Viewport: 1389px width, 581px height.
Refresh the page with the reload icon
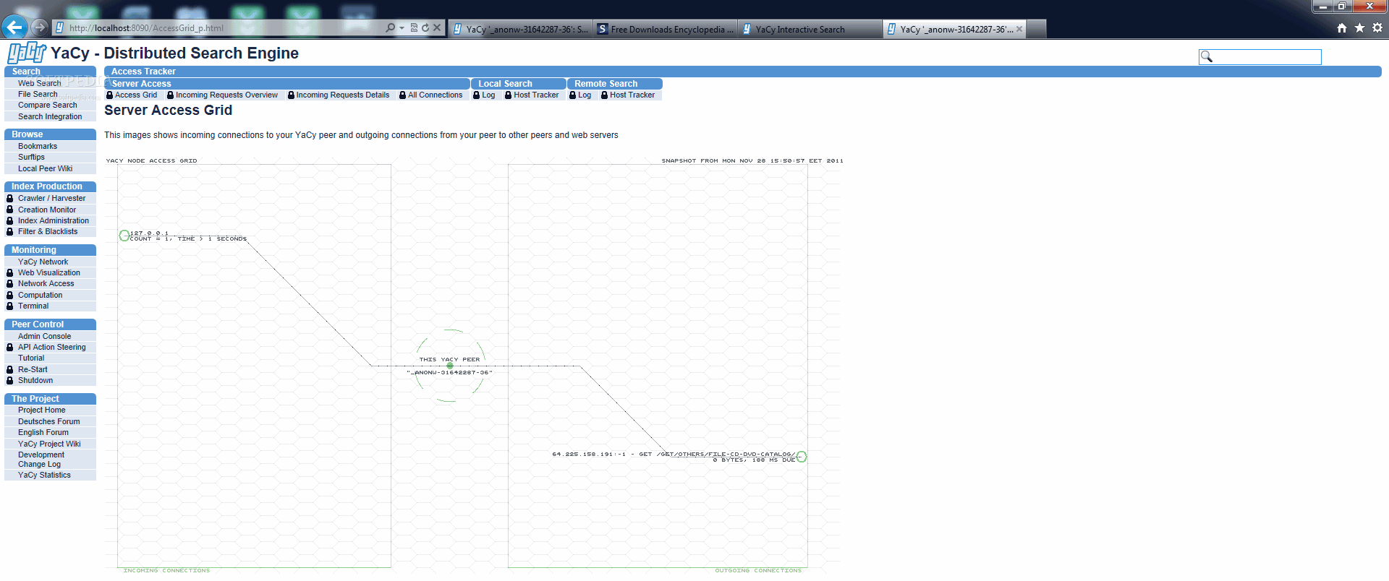(425, 27)
